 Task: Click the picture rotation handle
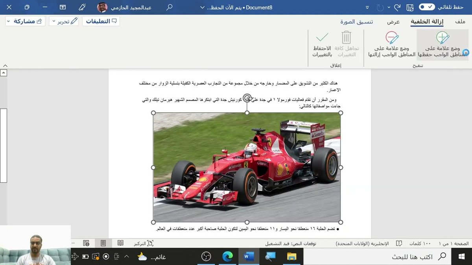point(247,98)
